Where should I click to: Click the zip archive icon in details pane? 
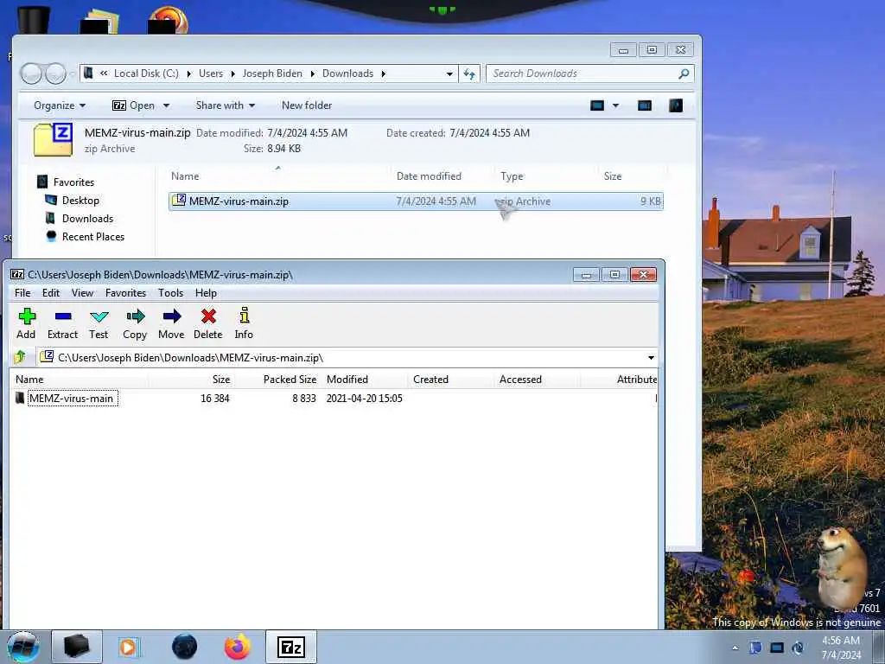(54, 139)
